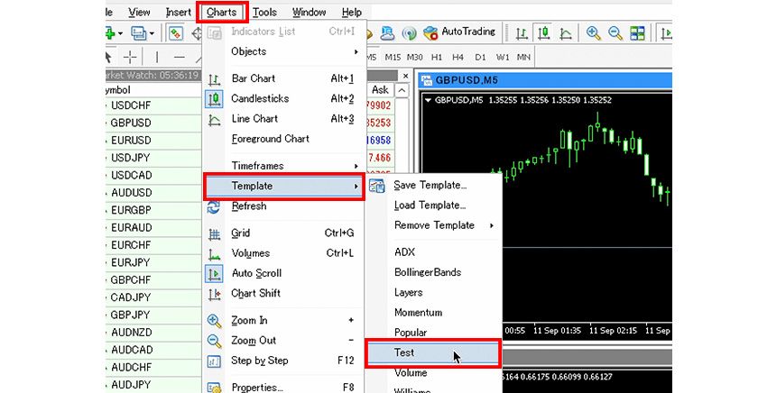Switch to H4 timeframe
Viewport: 758px width, 393px height.
point(458,57)
